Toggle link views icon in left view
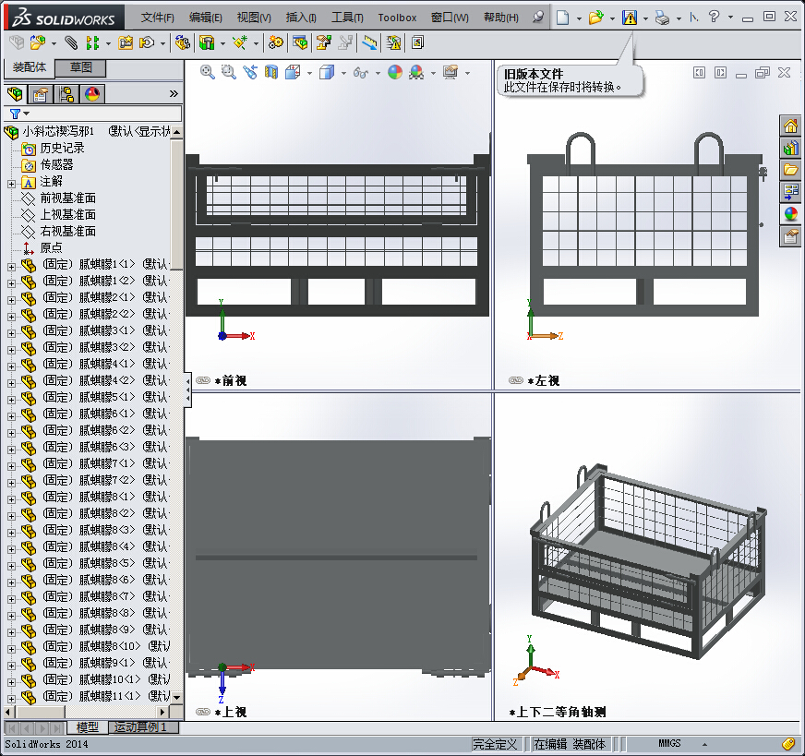The width and height of the screenshot is (805, 756). click(x=516, y=380)
